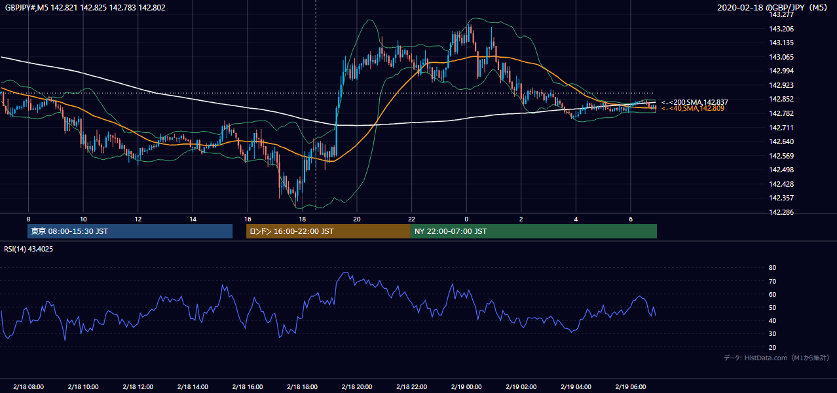Click the 2/19 04:00 date label
Screen dimensions: 837x393
tap(576, 386)
